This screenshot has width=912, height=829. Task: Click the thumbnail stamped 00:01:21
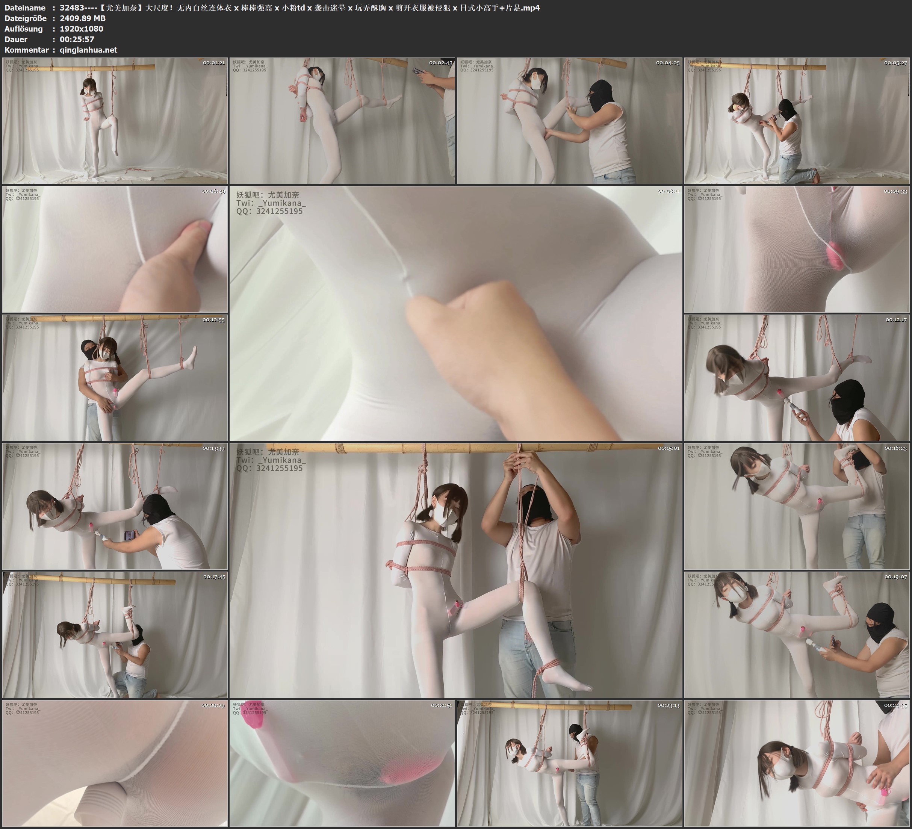(115, 121)
